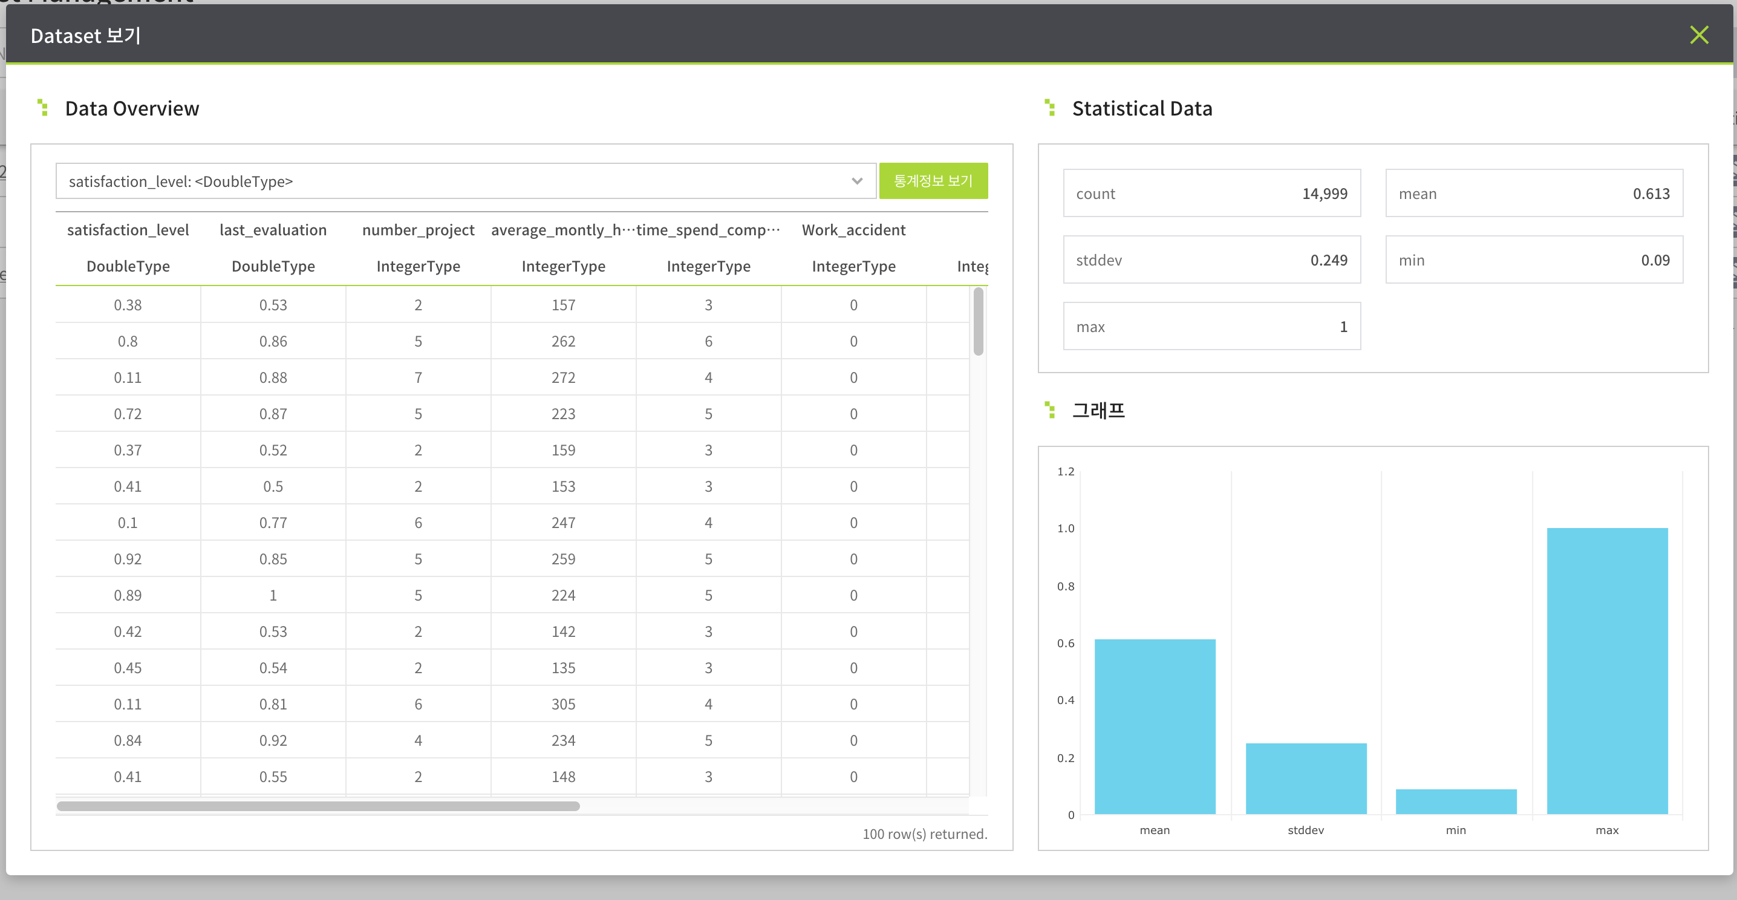The width and height of the screenshot is (1737, 900).
Task: Click cell 142 in average monthly hours
Action: pyautogui.click(x=563, y=631)
